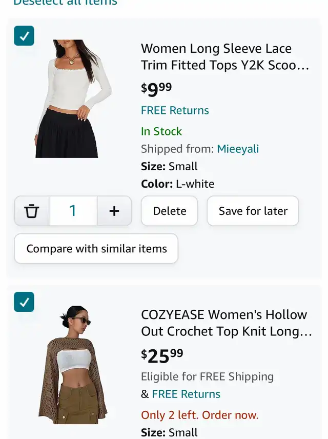This screenshot has width=328, height=439.
Task: View the brown crochet top product image
Action: click(x=73, y=365)
